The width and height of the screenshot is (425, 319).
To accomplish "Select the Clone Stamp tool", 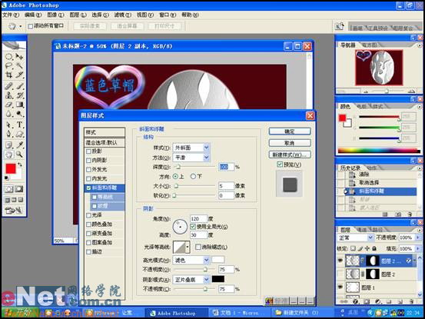I will click(9, 95).
